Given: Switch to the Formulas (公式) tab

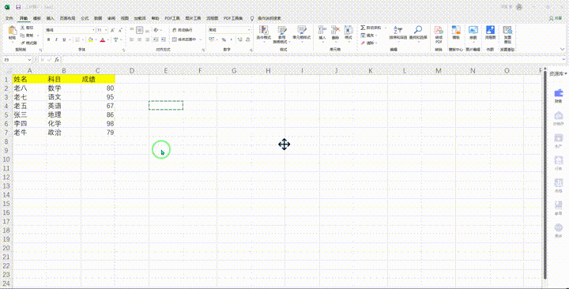Looking at the screenshot, I should point(85,18).
